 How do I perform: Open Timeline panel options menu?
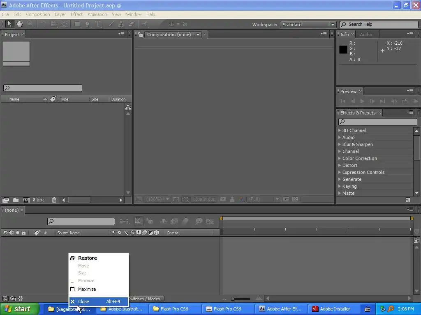(x=410, y=209)
